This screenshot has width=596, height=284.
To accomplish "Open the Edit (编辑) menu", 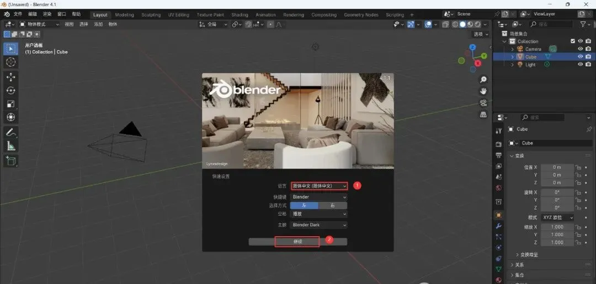I will (33, 14).
